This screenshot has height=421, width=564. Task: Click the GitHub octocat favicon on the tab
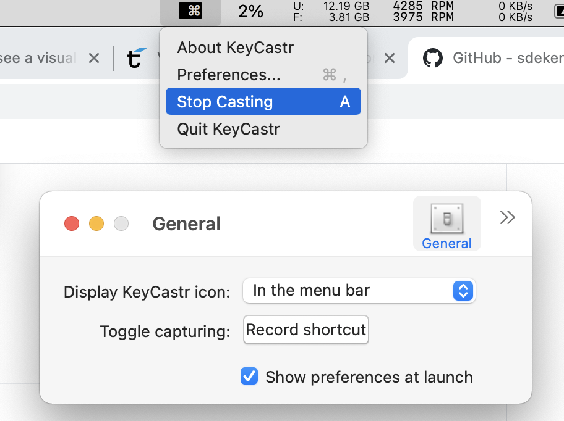coord(433,58)
